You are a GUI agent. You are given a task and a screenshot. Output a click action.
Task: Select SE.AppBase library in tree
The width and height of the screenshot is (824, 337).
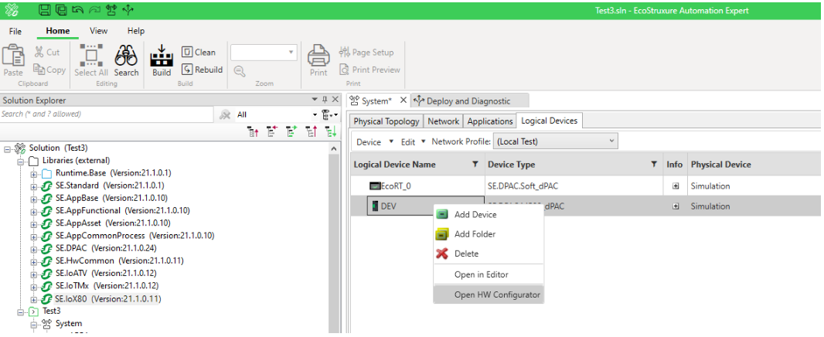coord(111,198)
